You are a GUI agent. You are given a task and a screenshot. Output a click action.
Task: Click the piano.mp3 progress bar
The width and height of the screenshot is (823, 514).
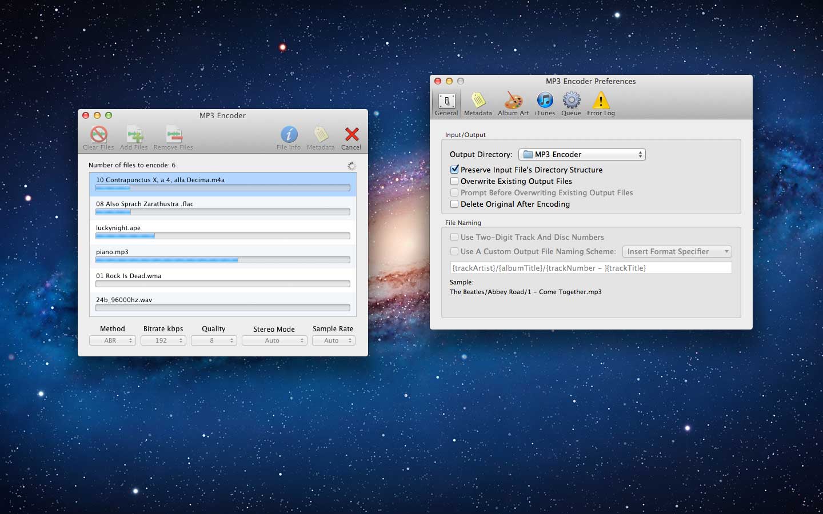point(222,259)
